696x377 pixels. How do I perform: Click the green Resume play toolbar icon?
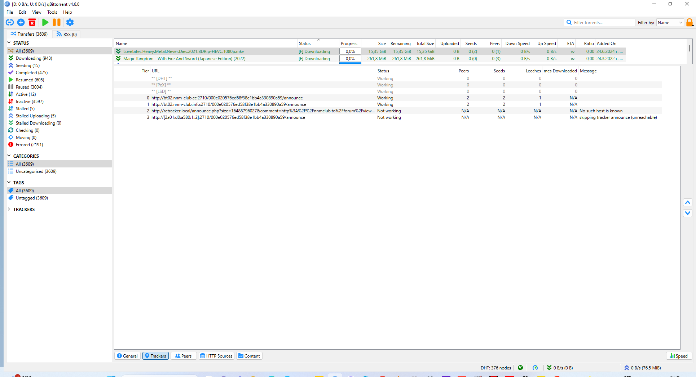[x=45, y=22]
